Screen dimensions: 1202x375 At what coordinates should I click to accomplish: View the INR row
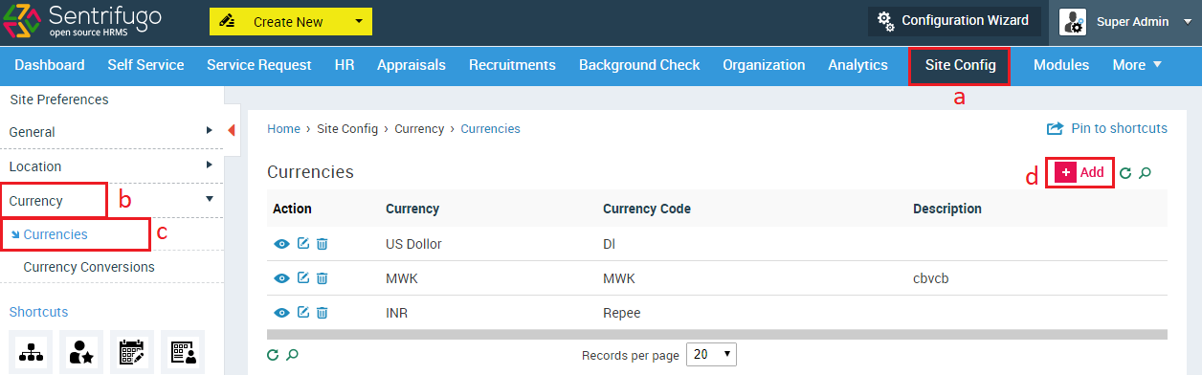(x=281, y=313)
